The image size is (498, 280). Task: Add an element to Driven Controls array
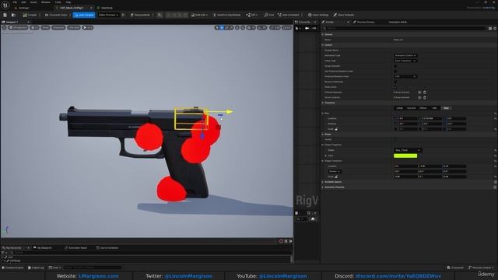(419, 97)
